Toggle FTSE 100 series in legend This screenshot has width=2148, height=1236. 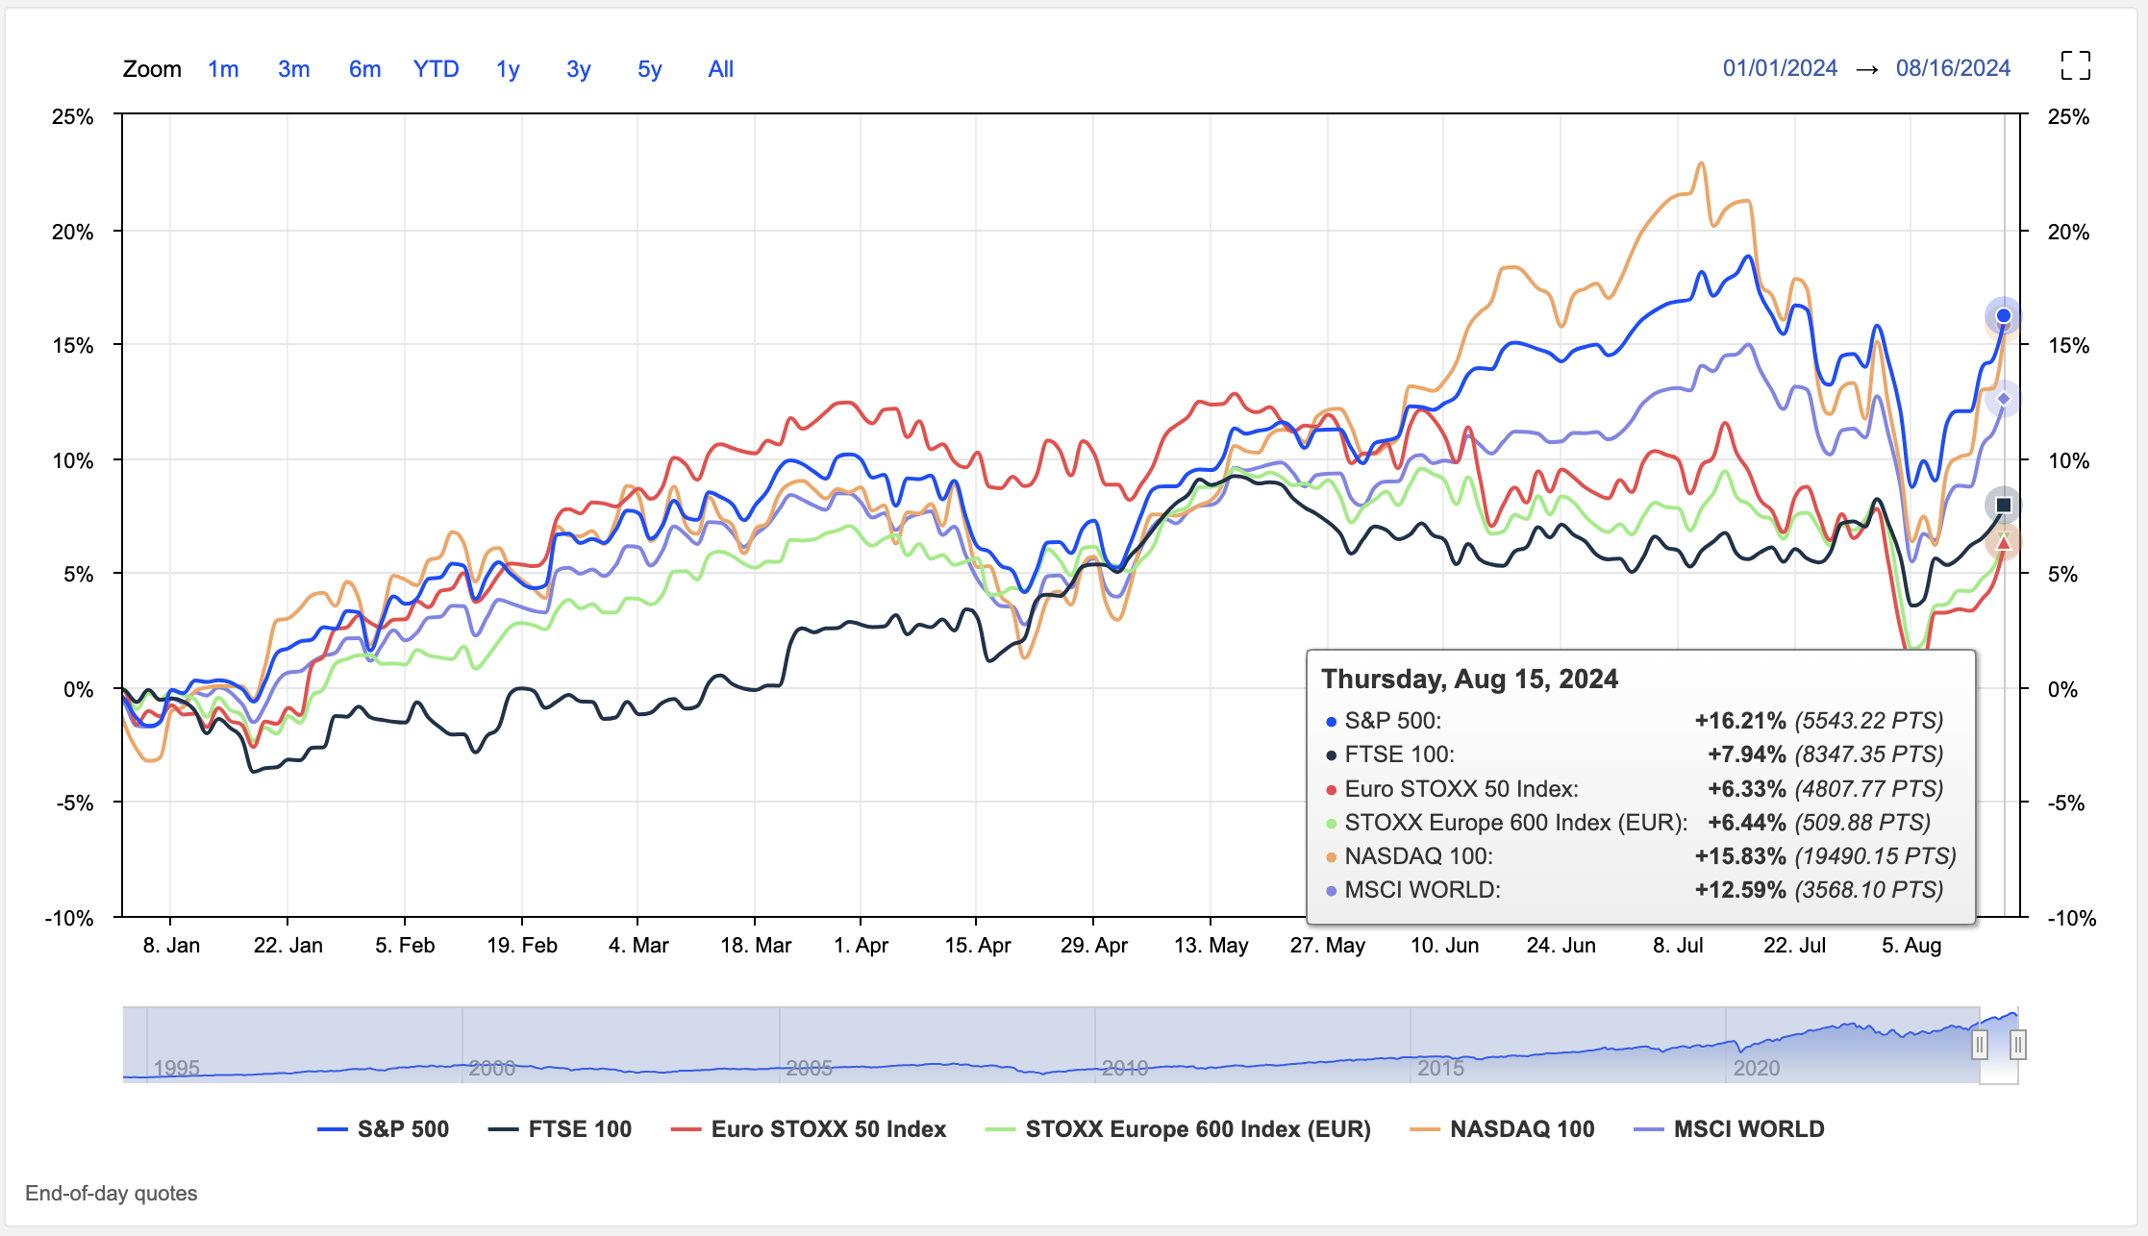(x=561, y=1129)
